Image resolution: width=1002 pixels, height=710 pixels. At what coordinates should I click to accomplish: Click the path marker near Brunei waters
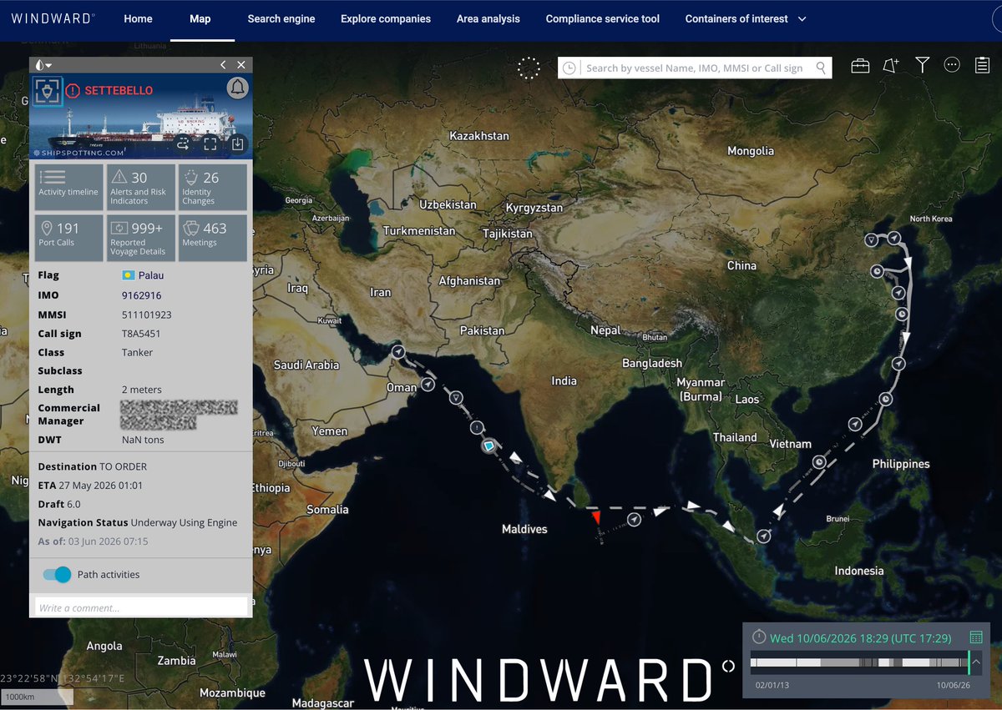point(763,536)
